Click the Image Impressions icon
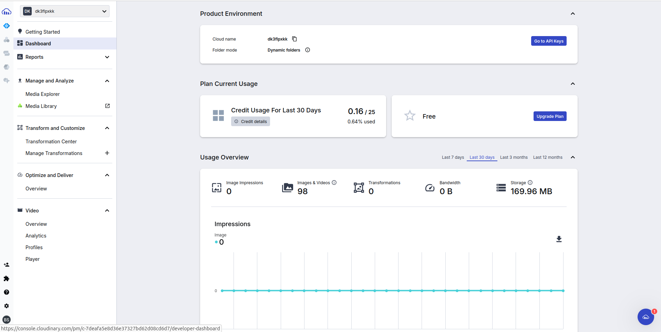 coord(217,188)
